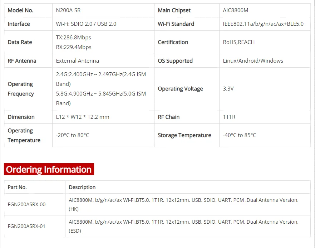
Task: Click the red Ordering Information heading
Action: 49,169
